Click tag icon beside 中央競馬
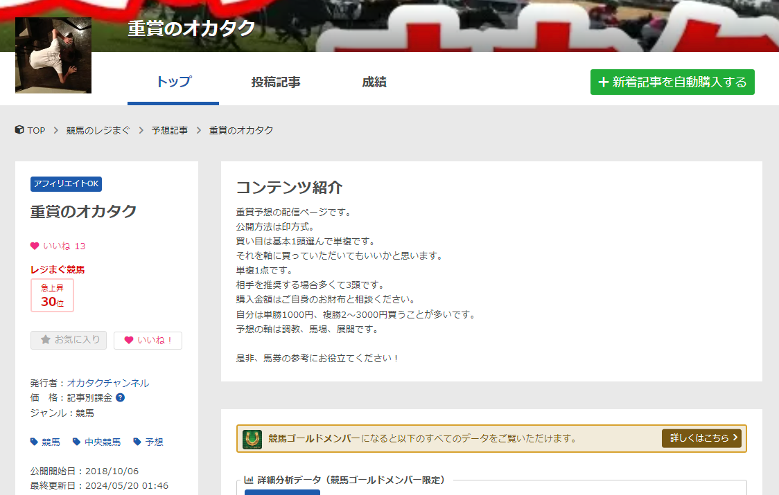The image size is (779, 495). pos(76,442)
